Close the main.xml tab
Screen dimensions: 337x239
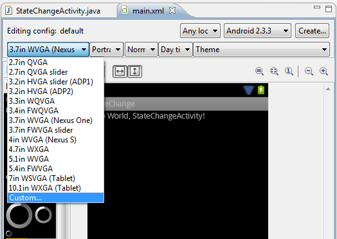tap(172, 10)
